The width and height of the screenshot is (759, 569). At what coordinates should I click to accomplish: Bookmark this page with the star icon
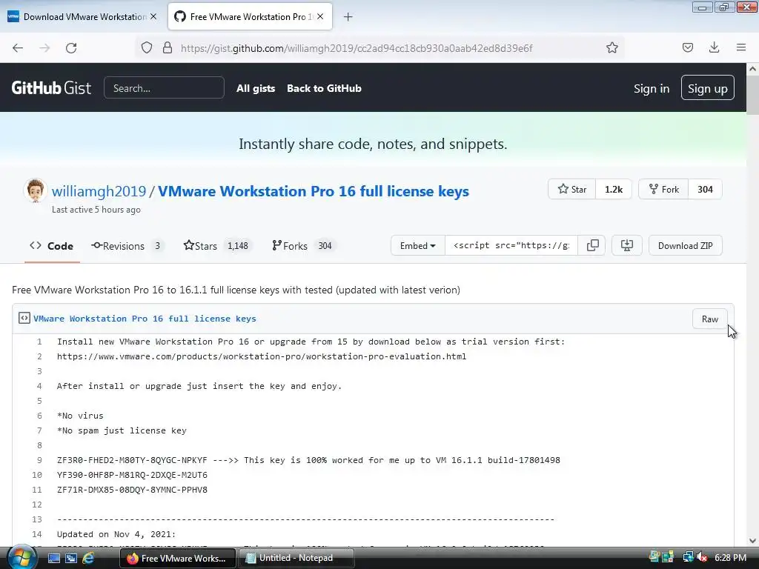coord(611,48)
